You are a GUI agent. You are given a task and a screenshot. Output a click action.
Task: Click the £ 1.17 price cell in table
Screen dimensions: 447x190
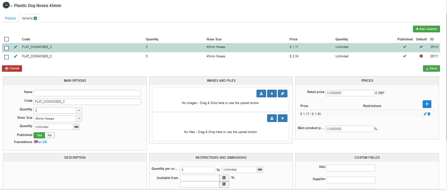[294, 47]
